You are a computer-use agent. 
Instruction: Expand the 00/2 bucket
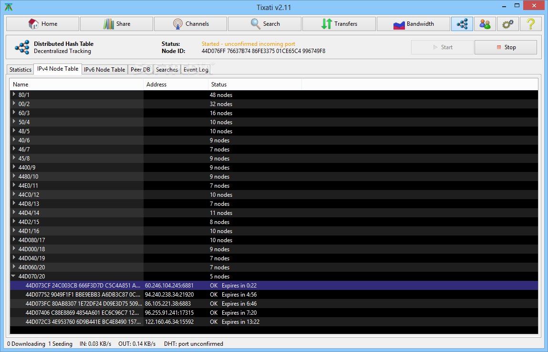[14, 104]
